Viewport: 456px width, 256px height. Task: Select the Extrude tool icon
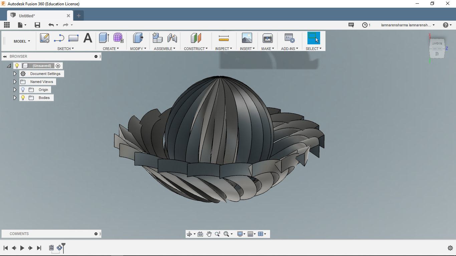click(104, 38)
